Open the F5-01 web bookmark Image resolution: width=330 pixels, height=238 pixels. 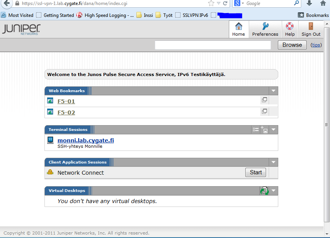point(66,101)
